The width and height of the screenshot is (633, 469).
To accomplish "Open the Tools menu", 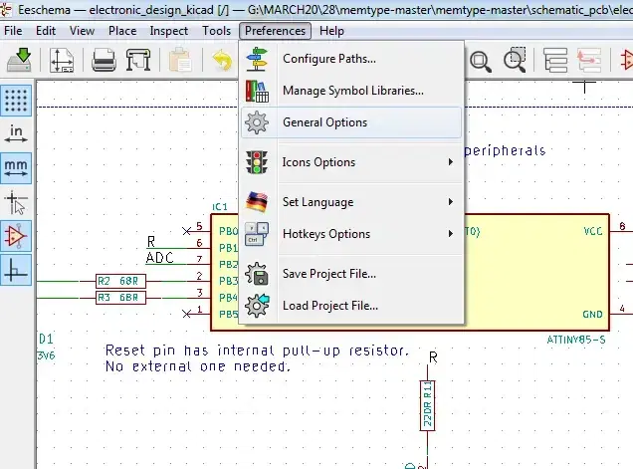I will click(x=216, y=31).
